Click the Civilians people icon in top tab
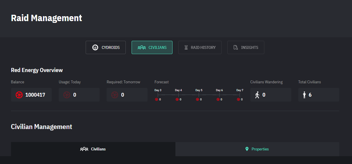This screenshot has height=164, width=352. [x=142, y=47]
